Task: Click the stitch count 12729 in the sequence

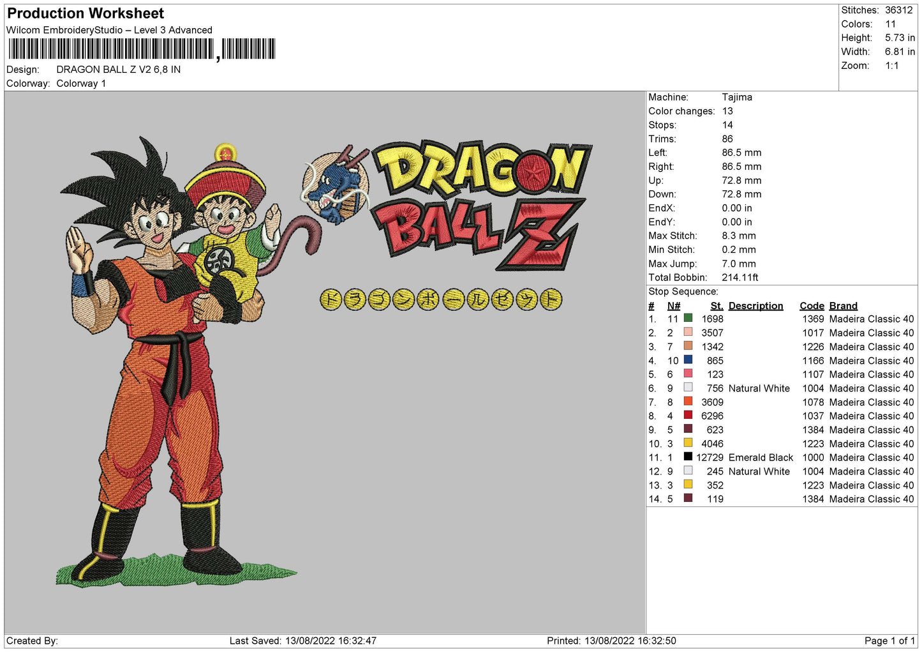Action: coord(710,457)
